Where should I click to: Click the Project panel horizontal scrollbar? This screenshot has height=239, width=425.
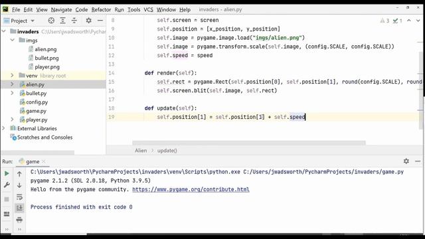pyautogui.click(x=38, y=153)
